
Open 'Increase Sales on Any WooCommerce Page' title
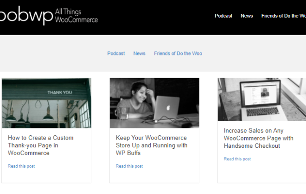coord(259,138)
